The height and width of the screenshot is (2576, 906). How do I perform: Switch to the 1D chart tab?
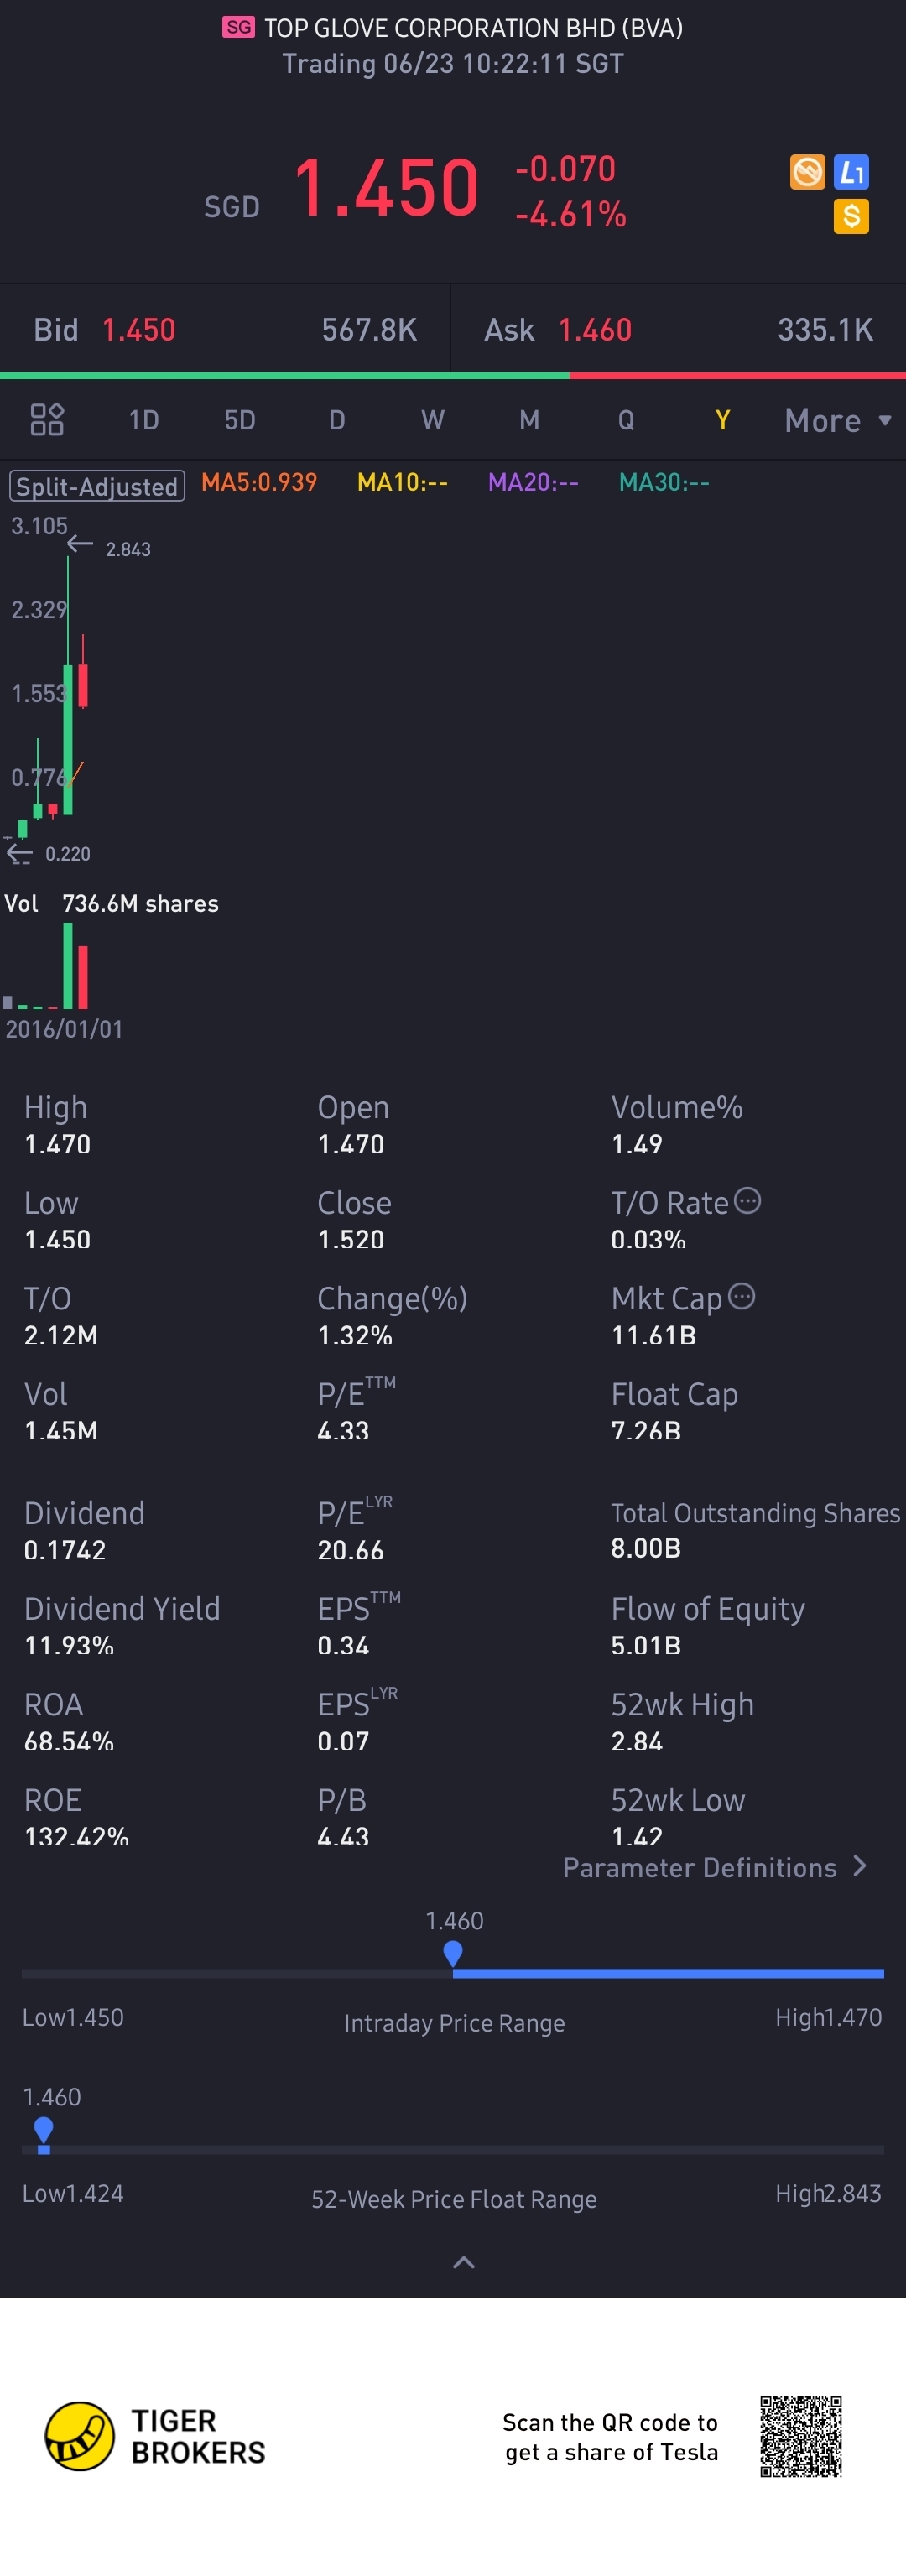[144, 420]
